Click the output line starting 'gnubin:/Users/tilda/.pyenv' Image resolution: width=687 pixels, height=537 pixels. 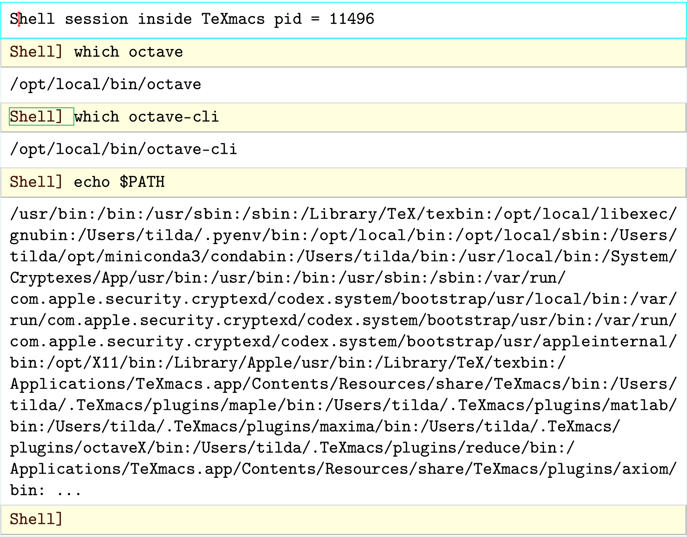pos(343,236)
